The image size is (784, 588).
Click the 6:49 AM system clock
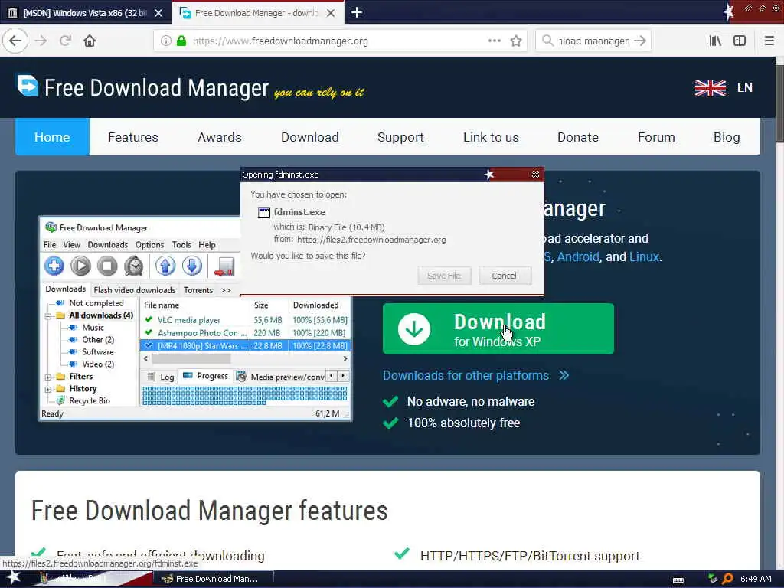(756, 579)
